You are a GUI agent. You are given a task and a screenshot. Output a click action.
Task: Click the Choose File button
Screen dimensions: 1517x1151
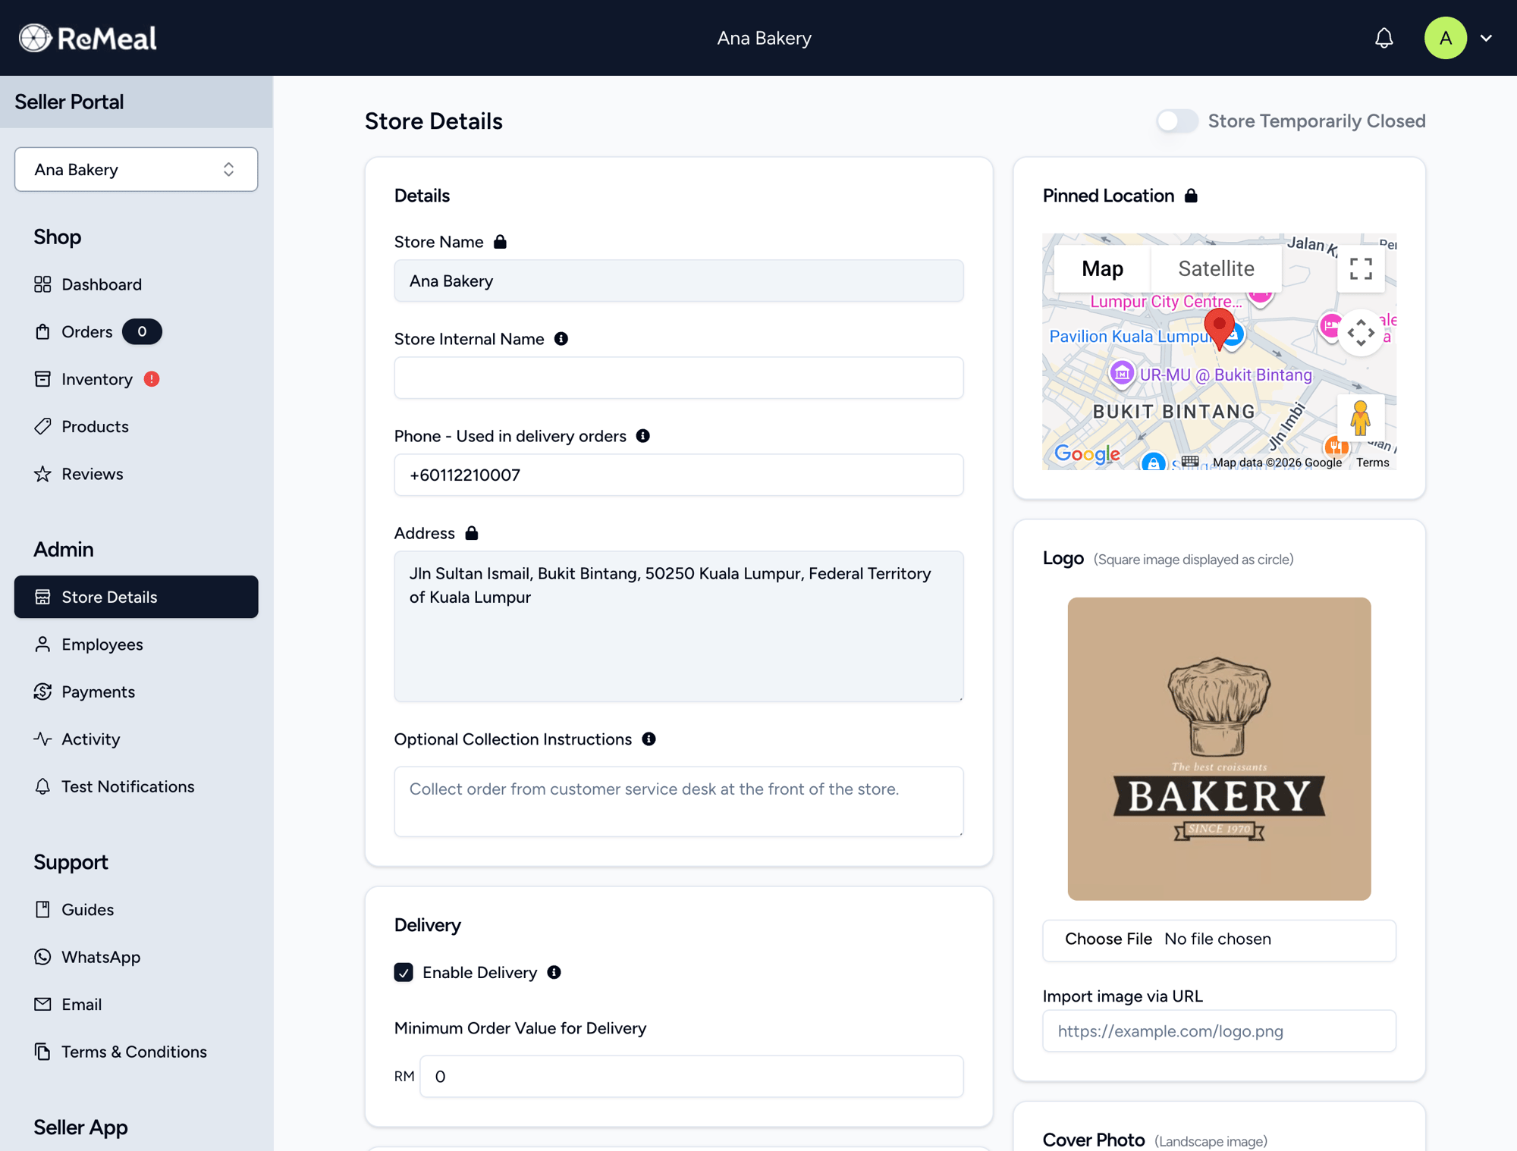point(1108,939)
